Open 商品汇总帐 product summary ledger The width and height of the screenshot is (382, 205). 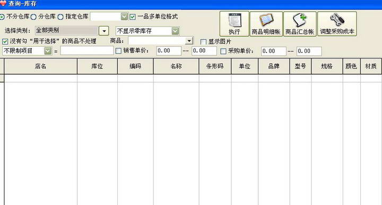pyautogui.click(x=300, y=24)
